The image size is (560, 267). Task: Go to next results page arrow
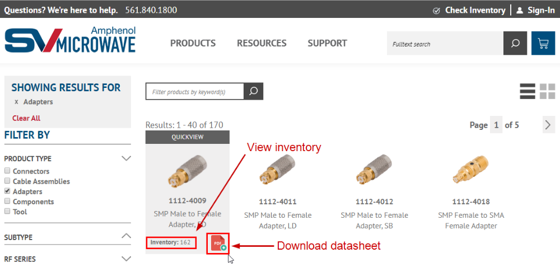549,125
